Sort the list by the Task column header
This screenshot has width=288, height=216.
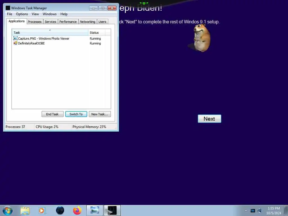tap(50, 33)
